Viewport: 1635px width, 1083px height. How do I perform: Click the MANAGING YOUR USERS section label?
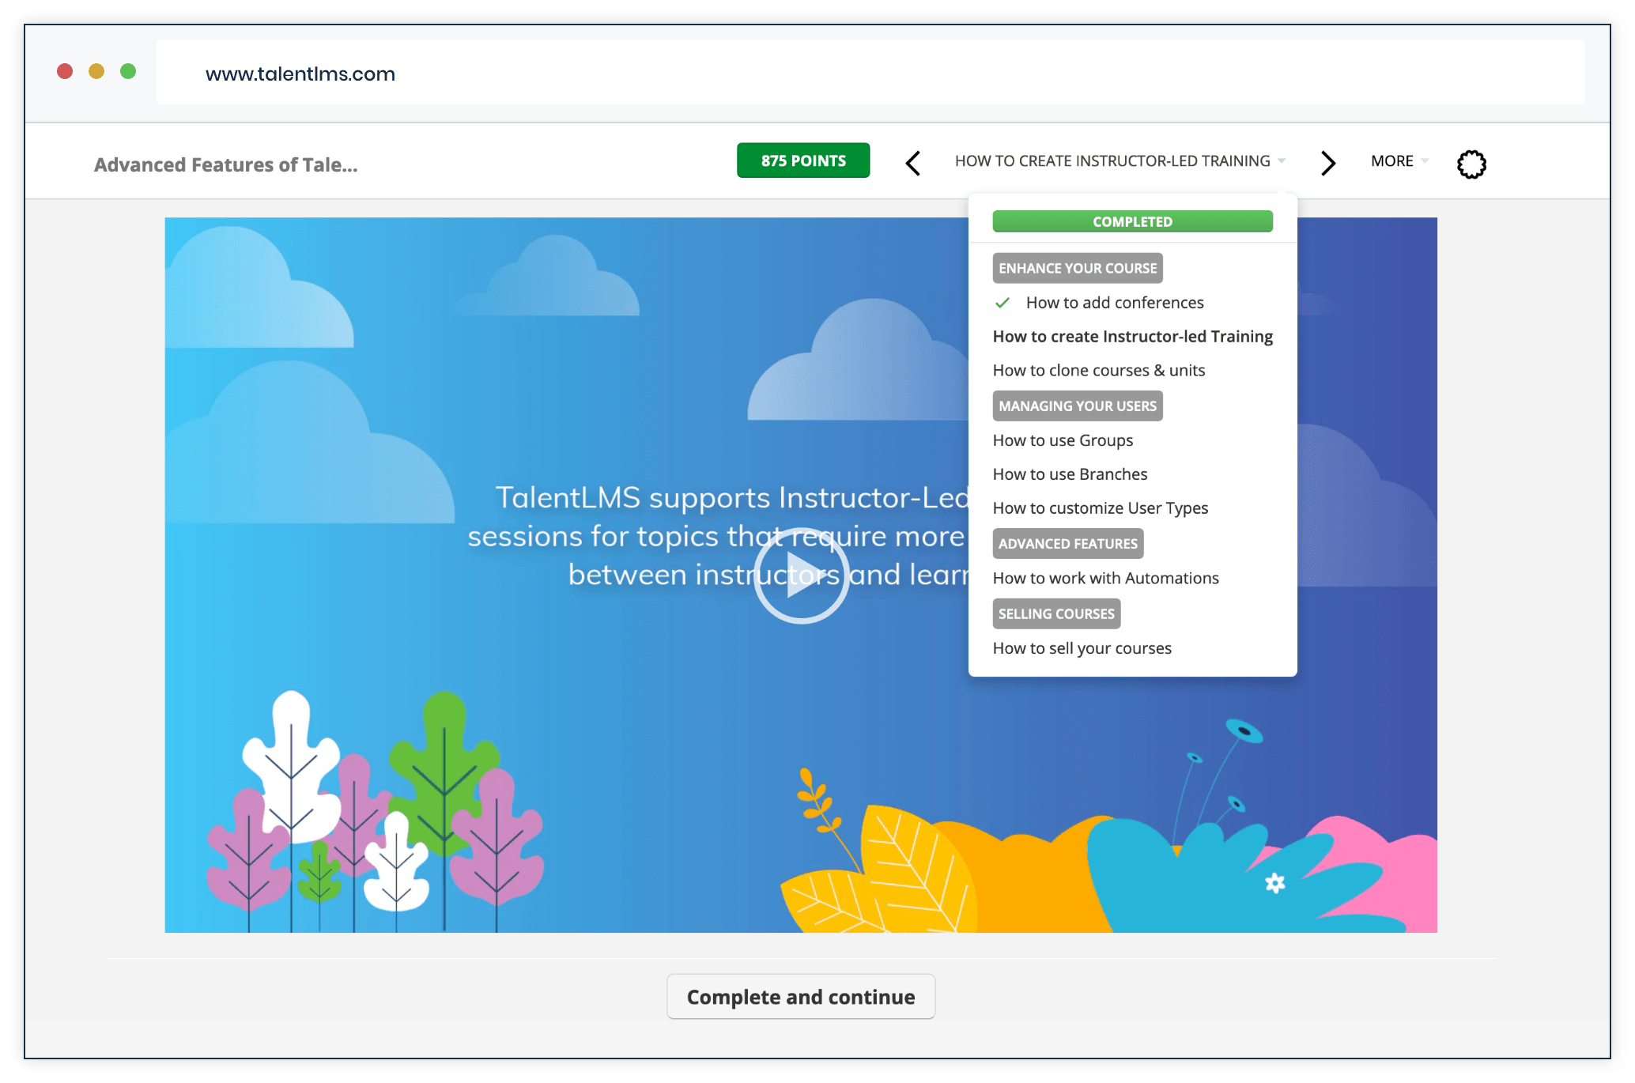[1078, 406]
